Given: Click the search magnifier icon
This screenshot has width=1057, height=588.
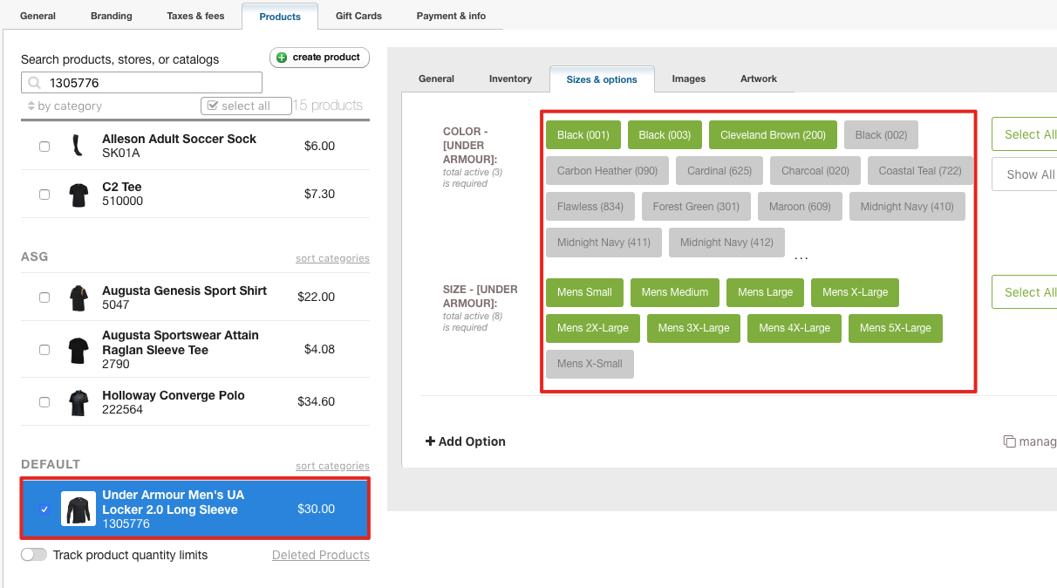Looking at the screenshot, I should 35,83.
